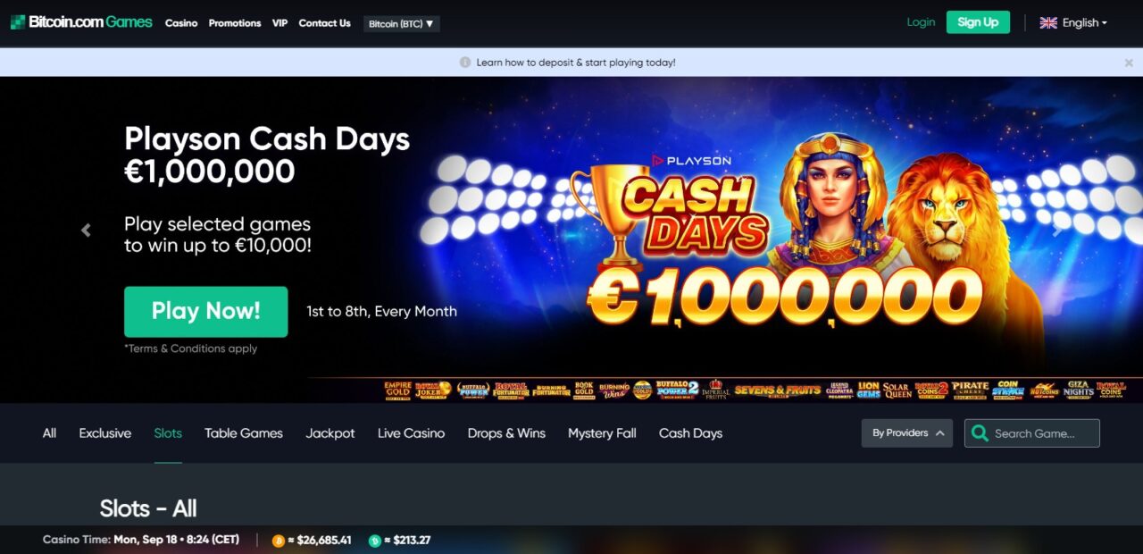
Task: Click the UK flag language icon
Action: (1048, 22)
